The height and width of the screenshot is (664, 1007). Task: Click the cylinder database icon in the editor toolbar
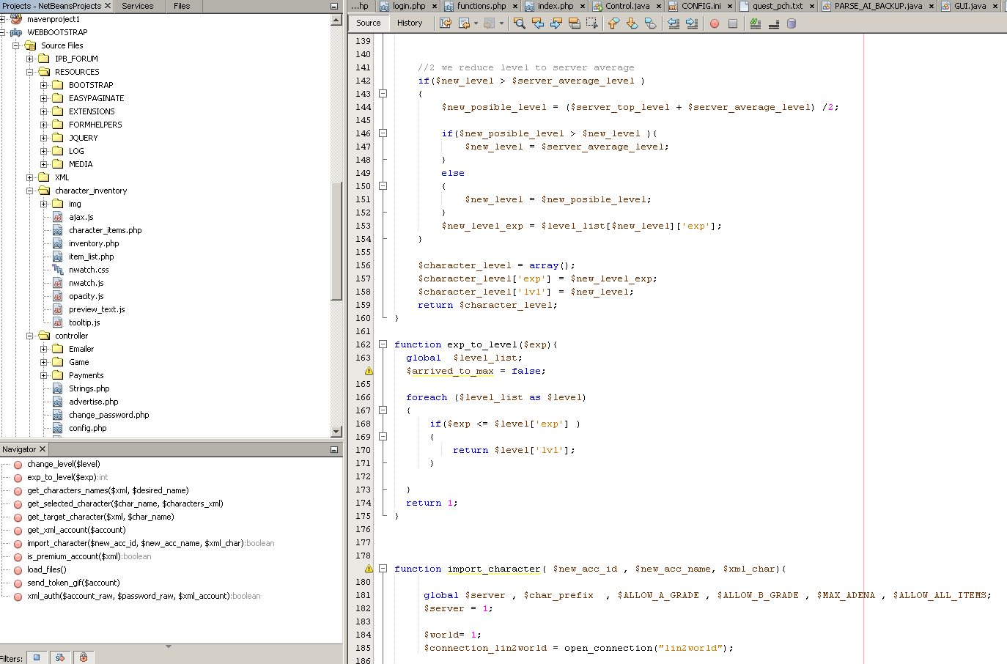pyautogui.click(x=792, y=23)
